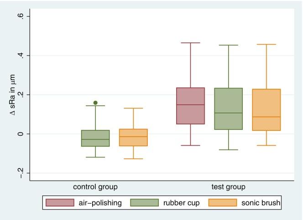Viewport: 303px width, 220px height.
Task: Select the "control group" x-axis label
Action: [95, 187]
